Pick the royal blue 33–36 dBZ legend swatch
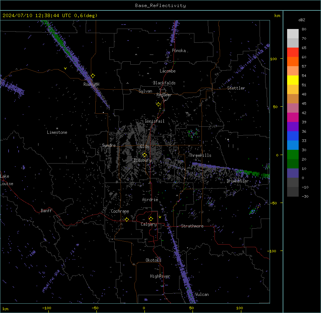 (293, 136)
